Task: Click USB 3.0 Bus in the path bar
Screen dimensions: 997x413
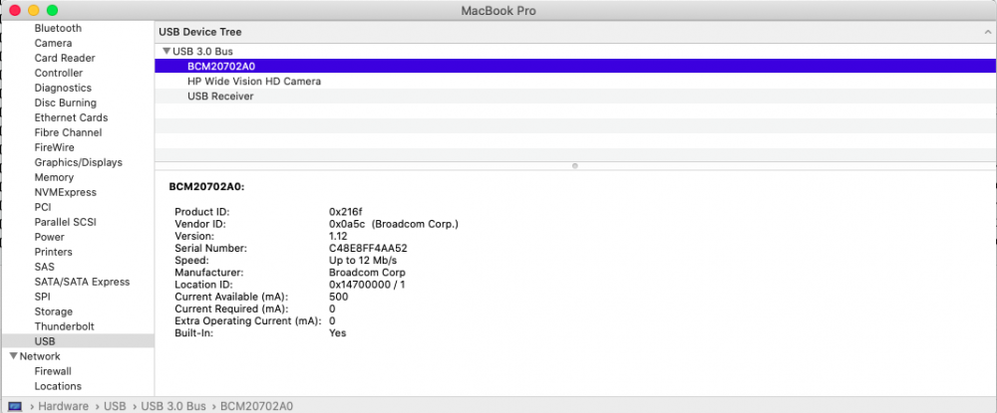Action: coord(172,406)
